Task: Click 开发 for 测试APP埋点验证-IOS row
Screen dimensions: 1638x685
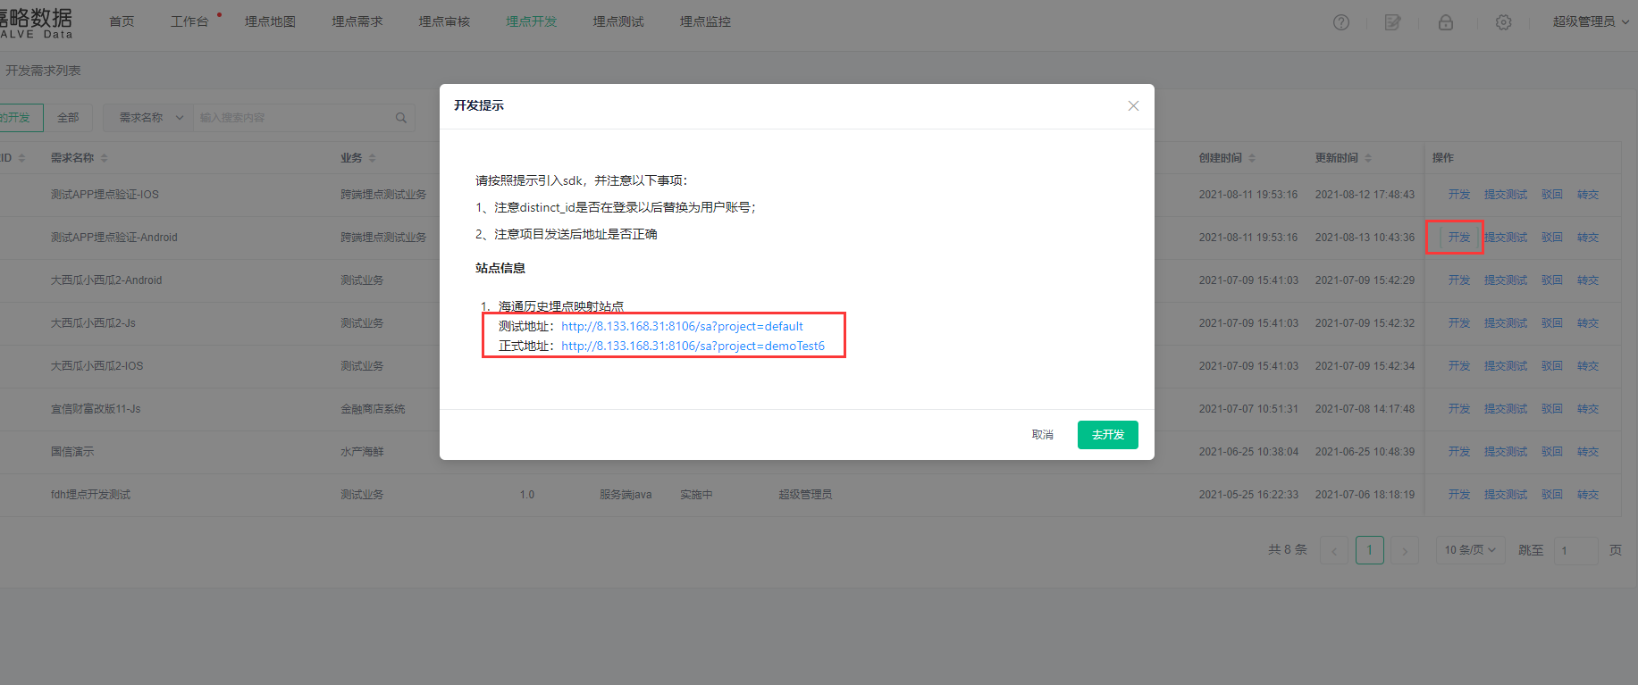Action: (1459, 195)
